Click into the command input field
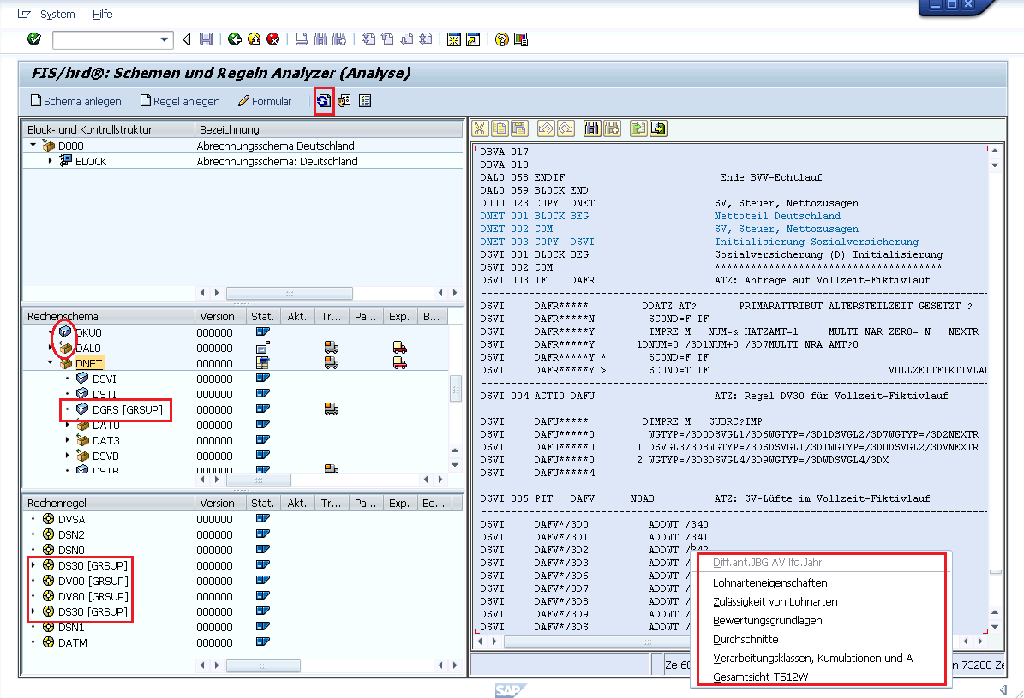 click(105, 40)
